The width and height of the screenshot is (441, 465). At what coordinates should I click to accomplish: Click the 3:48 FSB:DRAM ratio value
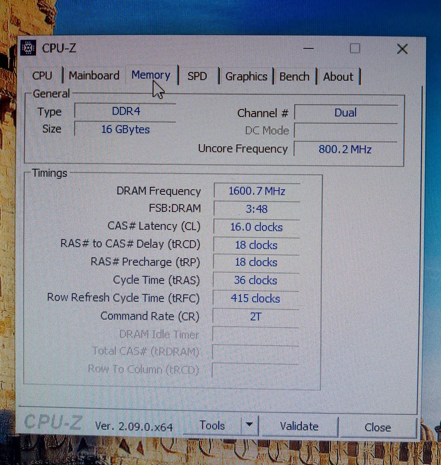(257, 209)
